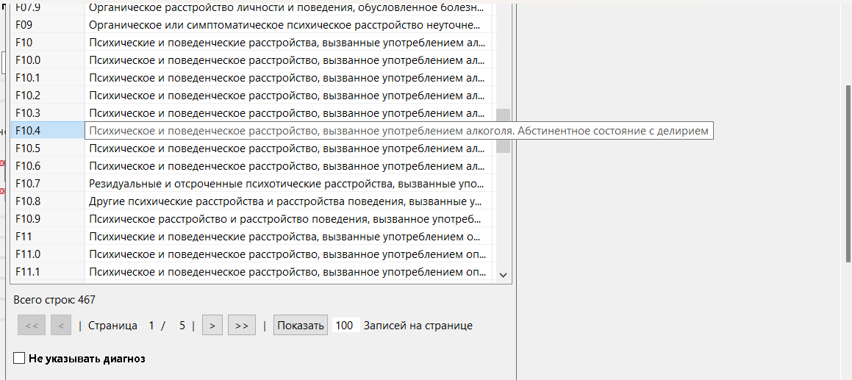The height and width of the screenshot is (380, 852).
Task: Go to the first page button
Action: (32, 325)
